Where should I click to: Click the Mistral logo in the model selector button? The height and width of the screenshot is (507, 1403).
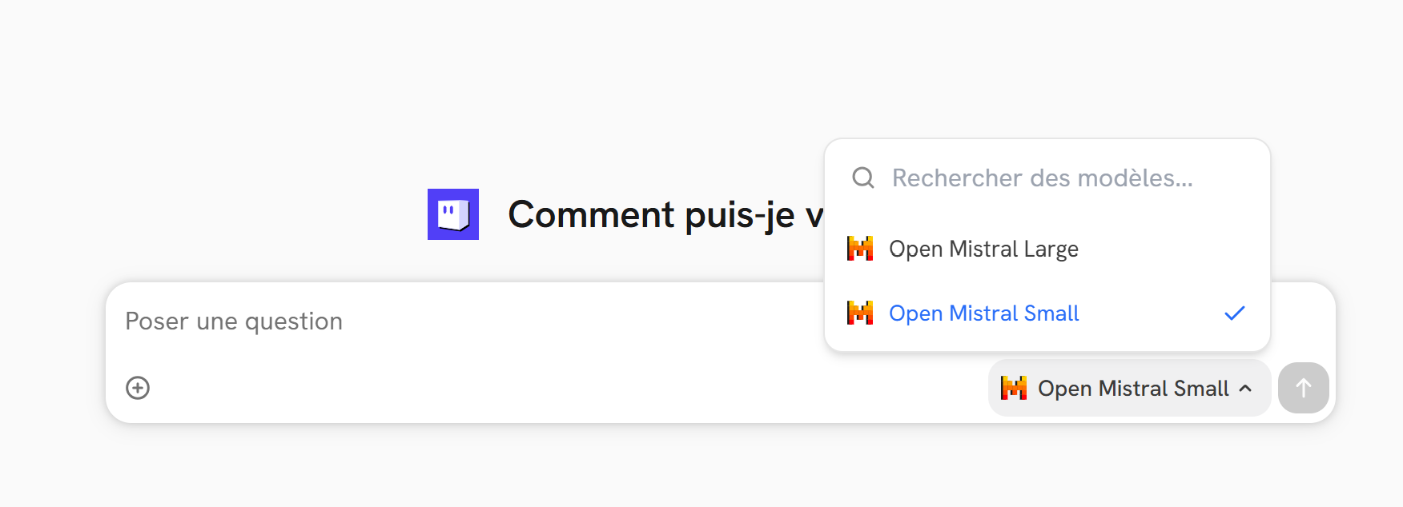[x=1014, y=388]
